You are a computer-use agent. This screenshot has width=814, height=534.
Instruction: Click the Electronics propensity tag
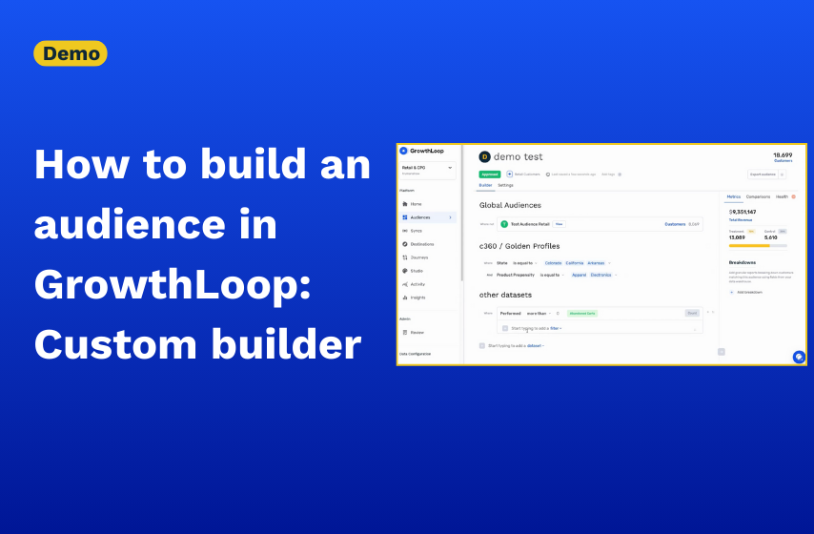[600, 275]
